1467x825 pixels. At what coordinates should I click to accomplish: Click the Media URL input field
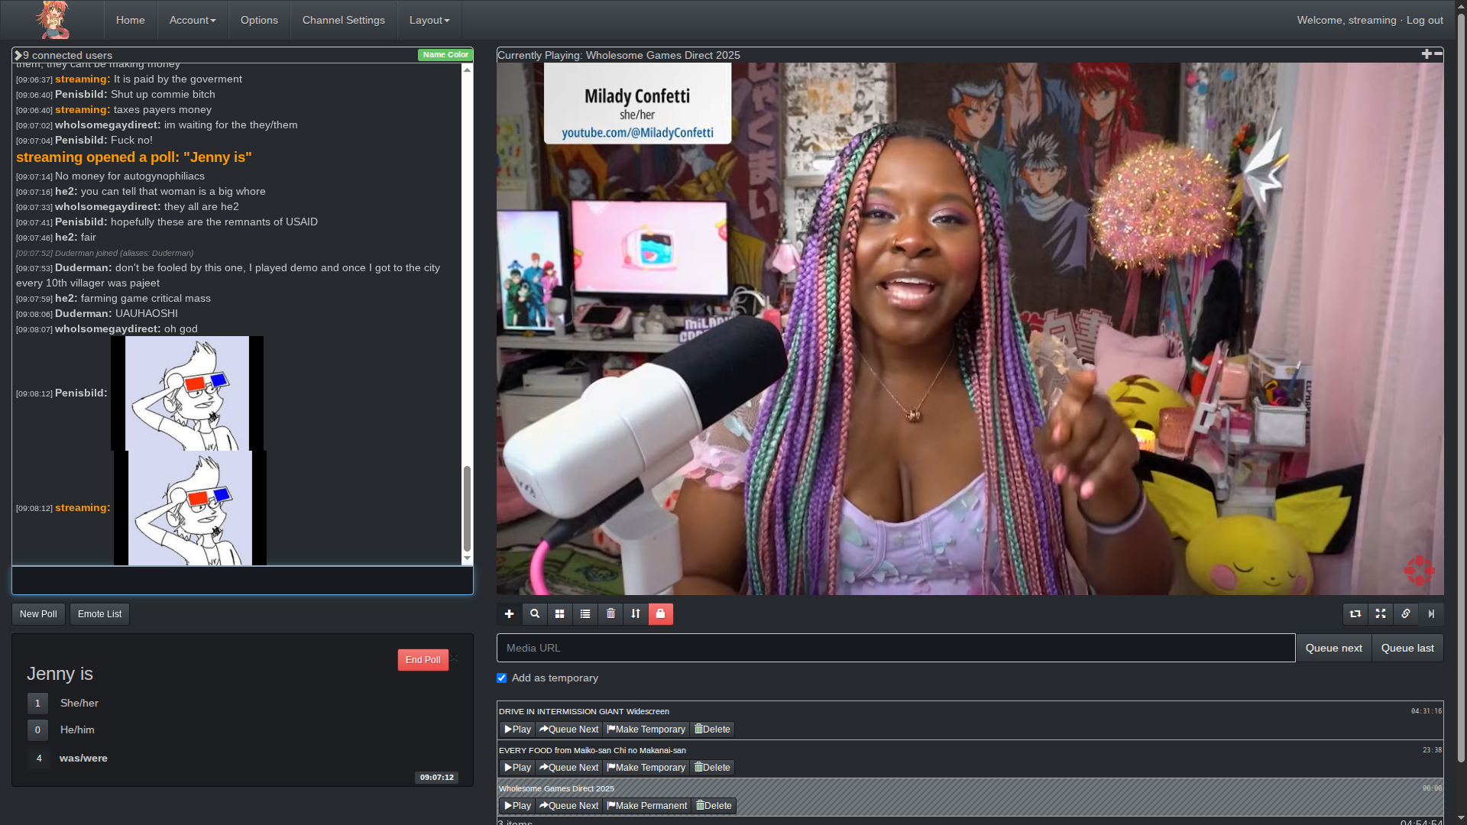(895, 648)
